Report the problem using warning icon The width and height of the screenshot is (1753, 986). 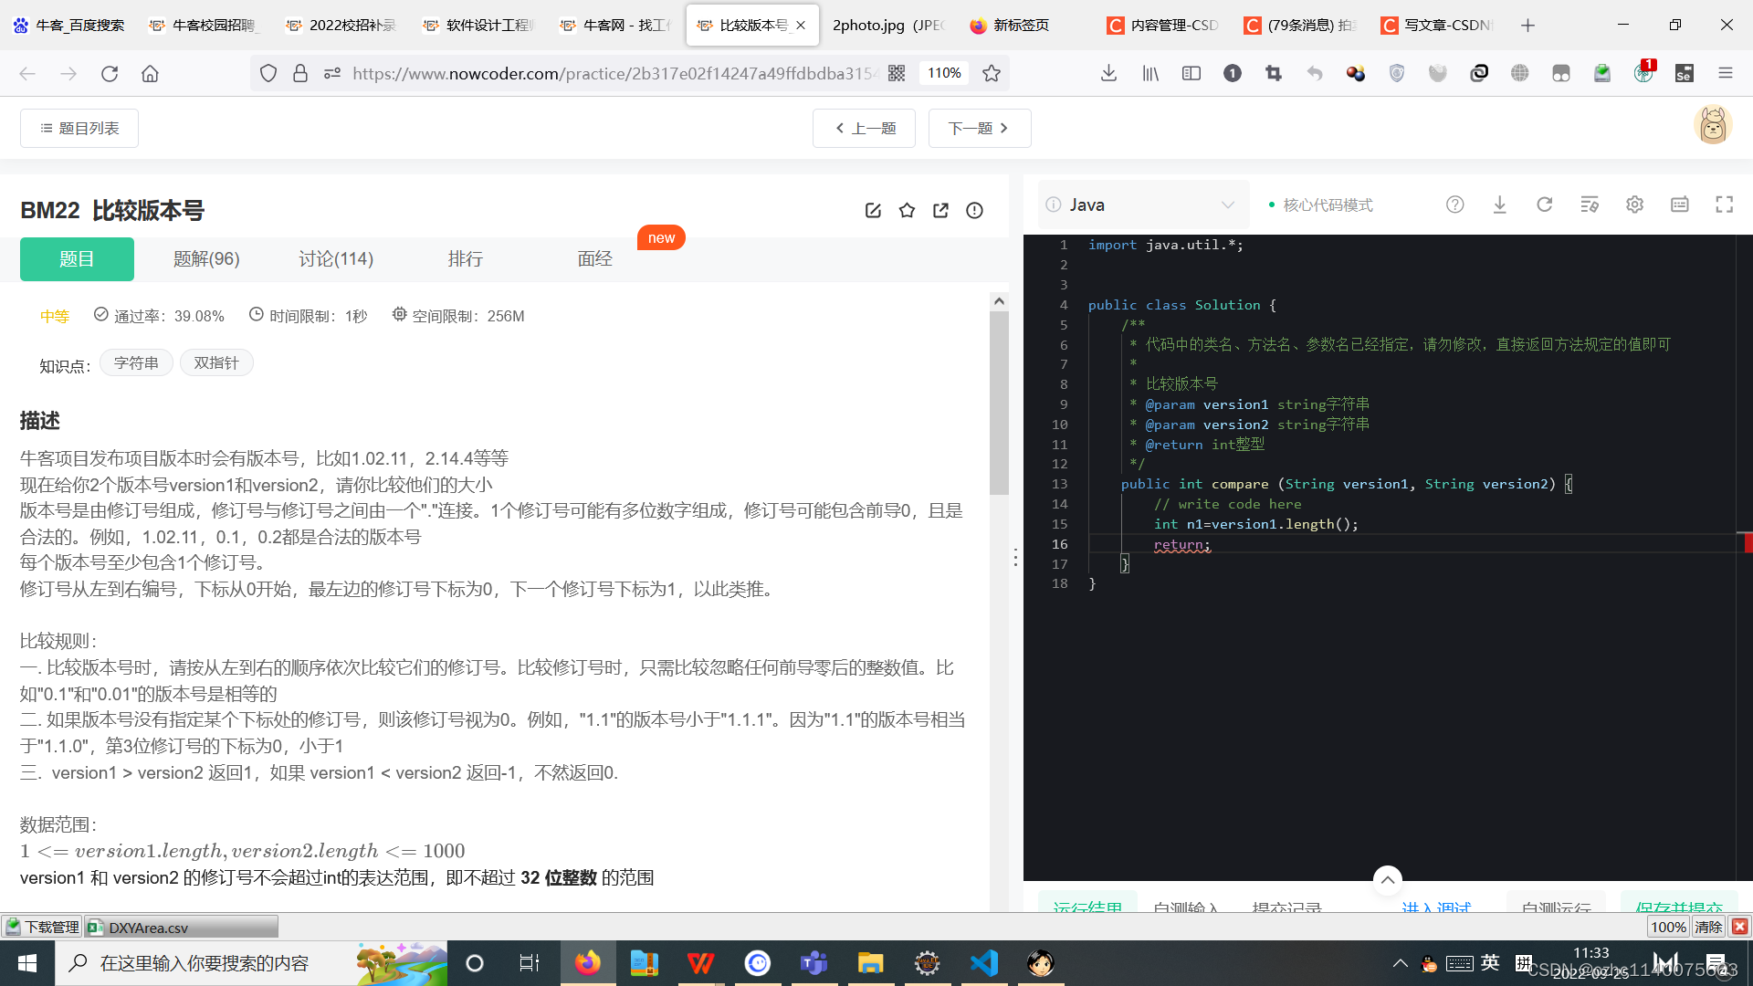(974, 210)
